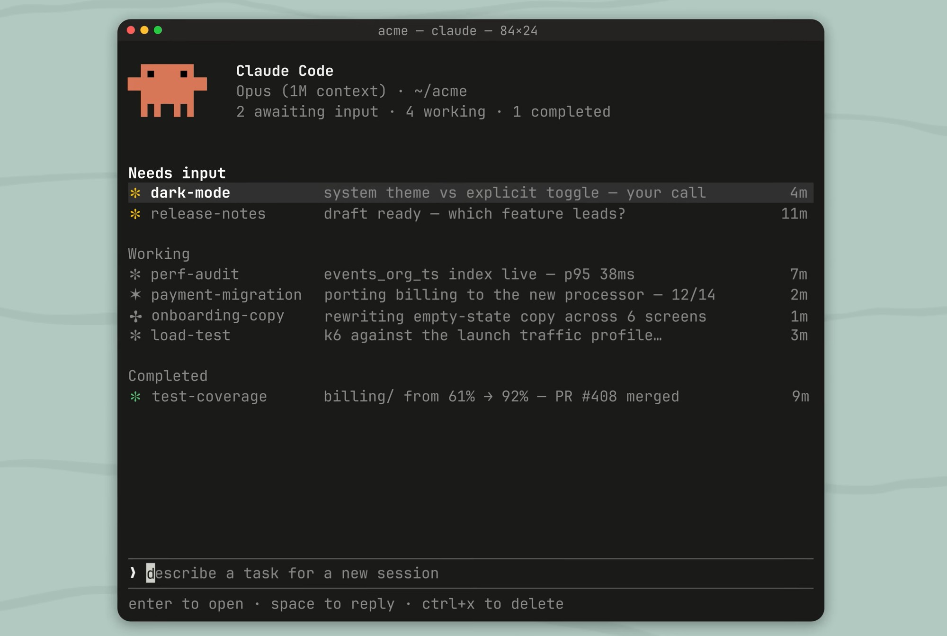Click 'draft ready — which feature leads?' message
947x636 pixels.
coord(474,214)
